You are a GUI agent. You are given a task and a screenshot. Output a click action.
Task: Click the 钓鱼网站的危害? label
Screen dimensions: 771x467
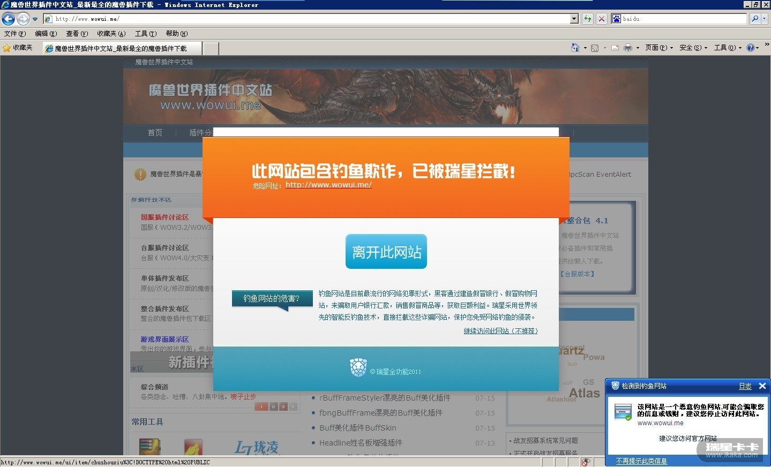pos(272,298)
